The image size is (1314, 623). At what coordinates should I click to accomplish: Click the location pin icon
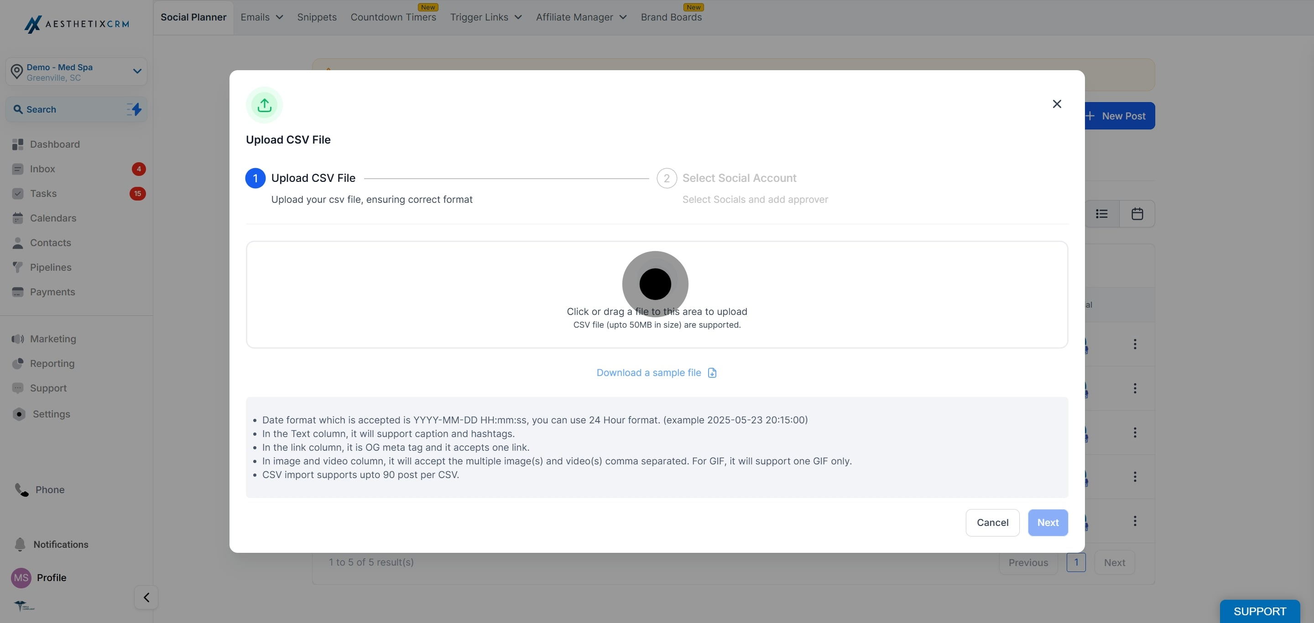pos(17,72)
